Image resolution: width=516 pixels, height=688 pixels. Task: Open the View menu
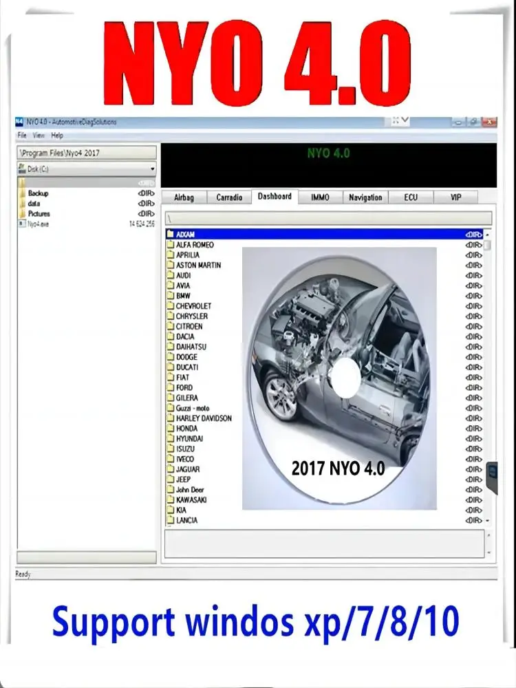39,135
